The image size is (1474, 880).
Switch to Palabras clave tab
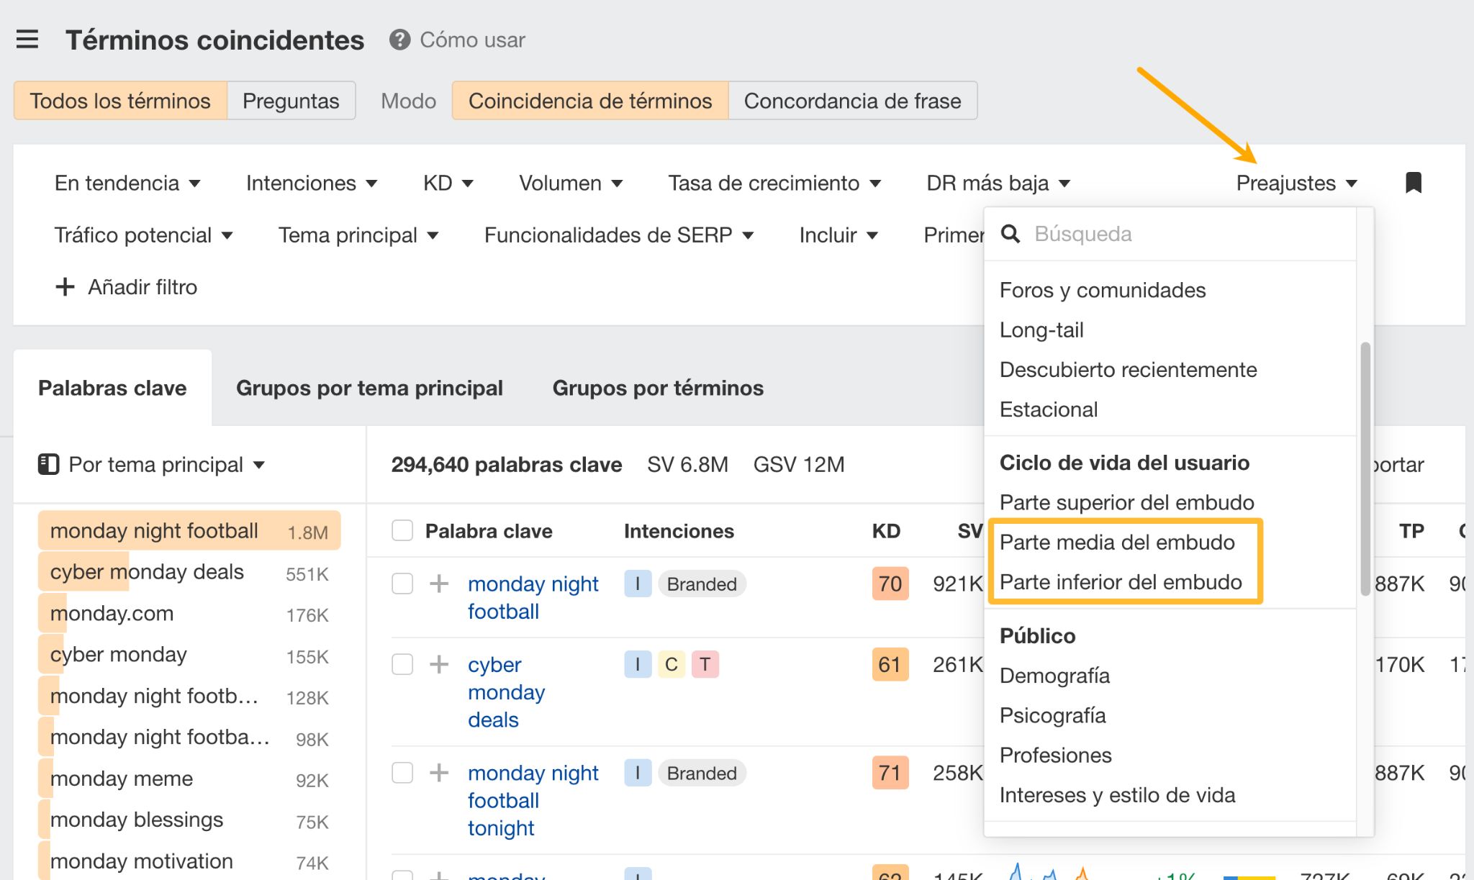[x=112, y=388]
